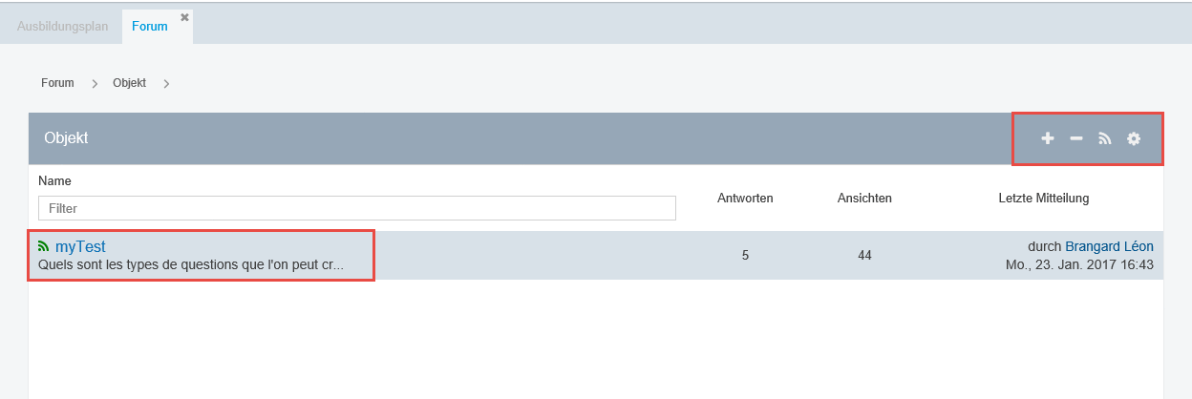Click the minus icon in Objekt header
1192x399 pixels.
pos(1075,138)
